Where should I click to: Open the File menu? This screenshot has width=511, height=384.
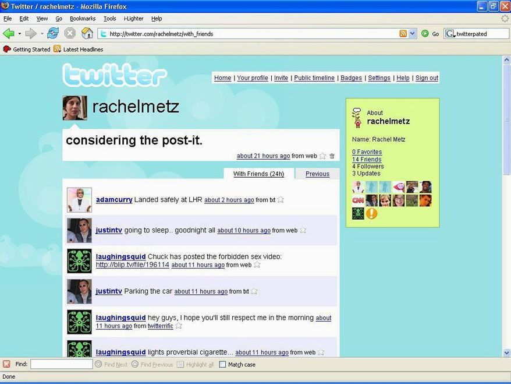point(8,19)
